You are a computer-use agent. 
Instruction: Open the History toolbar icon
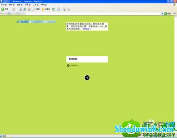(53, 9)
